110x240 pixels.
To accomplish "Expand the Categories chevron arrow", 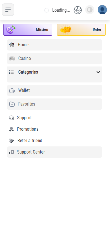I will tap(98, 72).
